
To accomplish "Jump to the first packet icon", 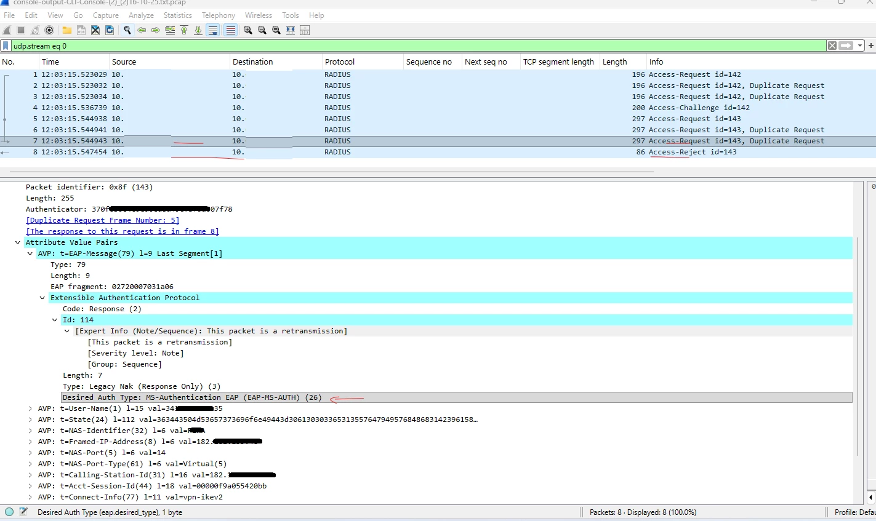I will 184,30.
